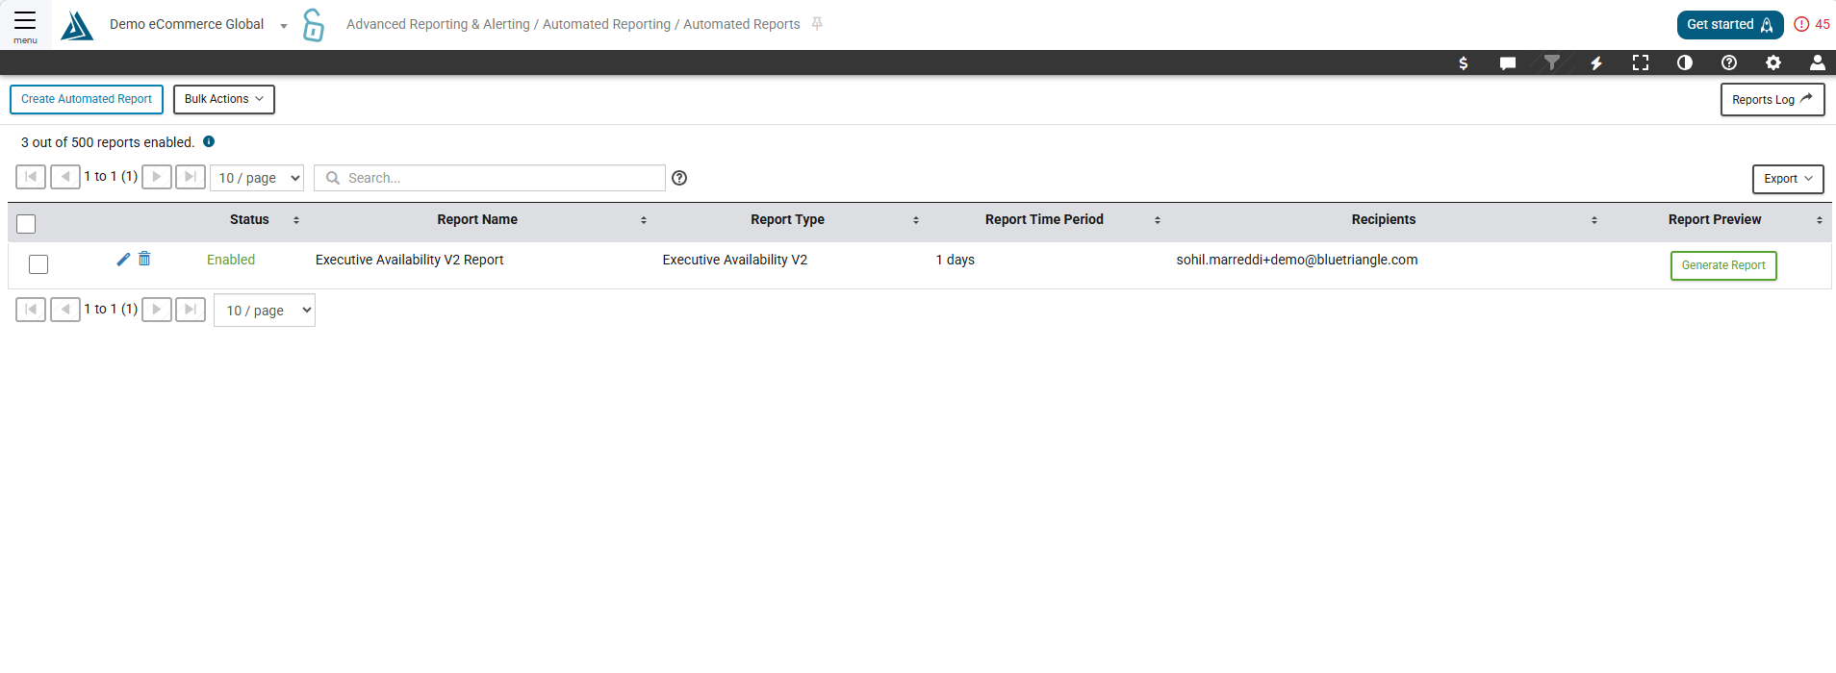
Task: Open the Bulk Actions dropdown
Action: [x=224, y=99]
